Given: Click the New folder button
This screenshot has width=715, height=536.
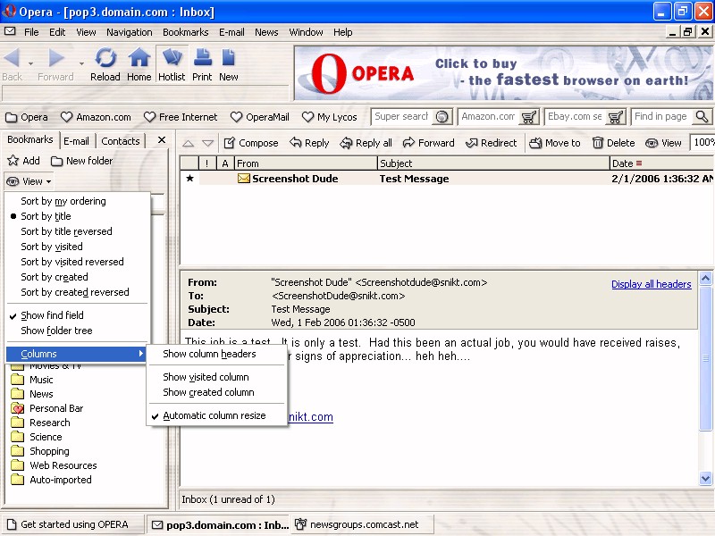Looking at the screenshot, I should click(81, 161).
